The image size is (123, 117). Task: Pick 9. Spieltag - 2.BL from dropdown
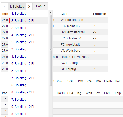(x=23, y=107)
